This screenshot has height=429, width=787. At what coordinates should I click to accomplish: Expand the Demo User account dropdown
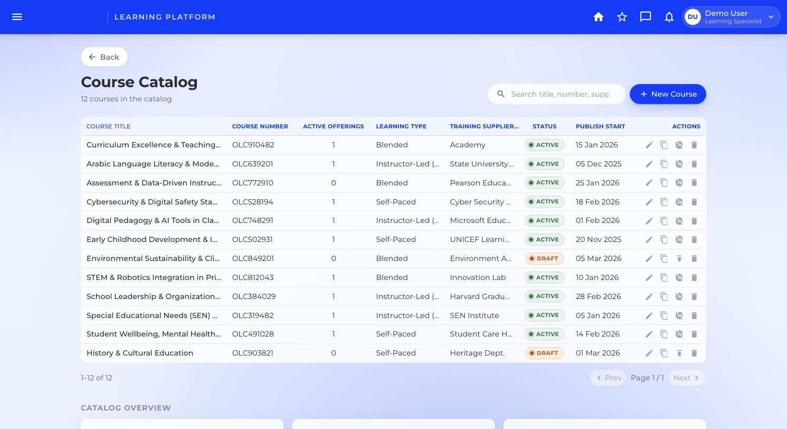[x=731, y=17]
